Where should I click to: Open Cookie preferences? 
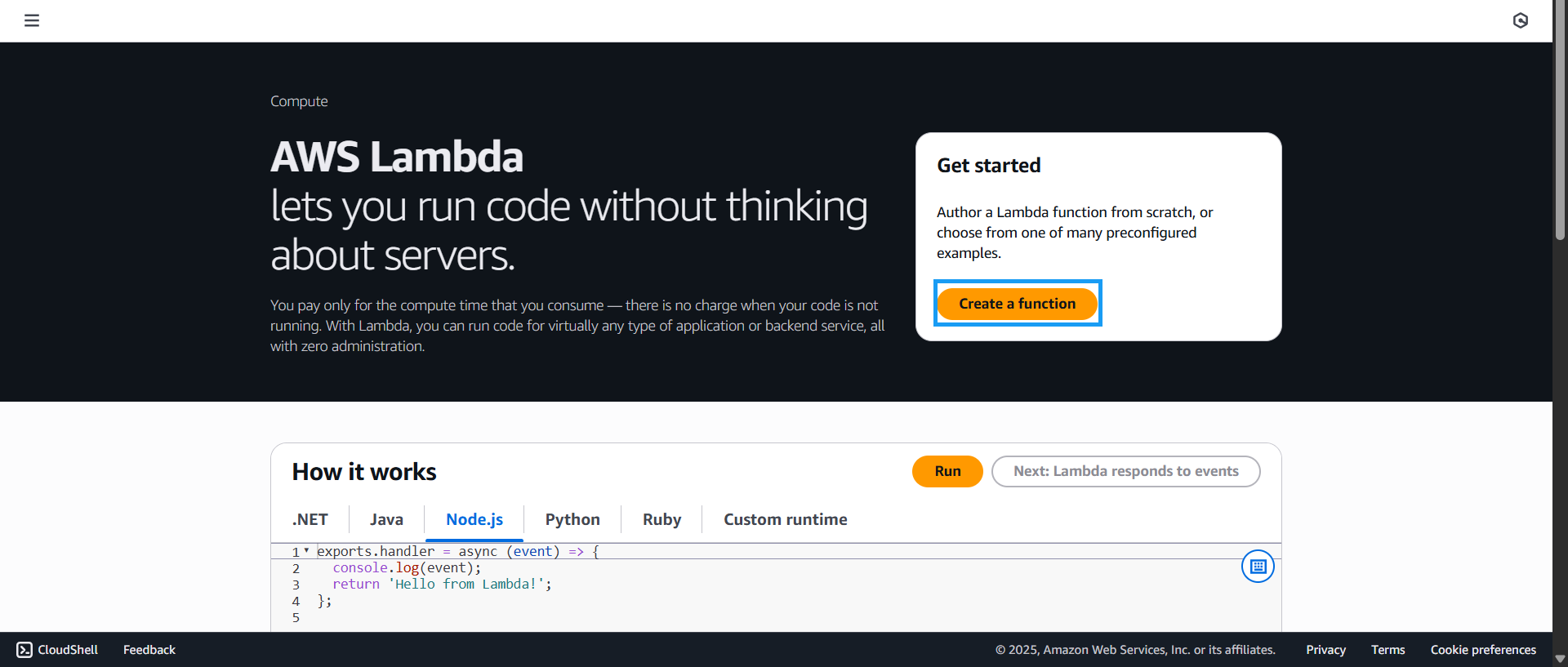click(1483, 650)
